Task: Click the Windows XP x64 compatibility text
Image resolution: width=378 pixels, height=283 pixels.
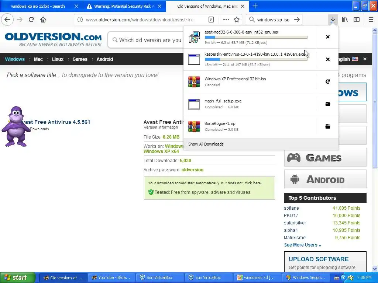Action: coord(161,151)
